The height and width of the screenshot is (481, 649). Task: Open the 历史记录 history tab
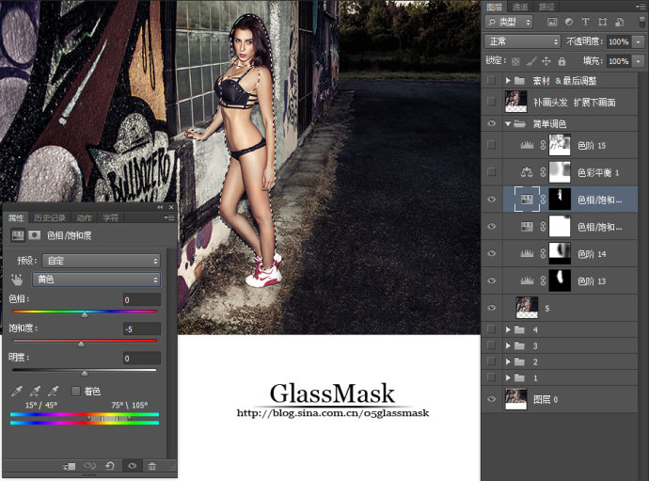coord(50,217)
